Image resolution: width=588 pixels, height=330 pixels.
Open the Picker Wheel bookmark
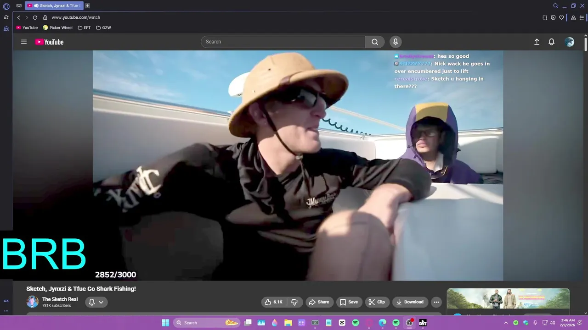pos(58,27)
